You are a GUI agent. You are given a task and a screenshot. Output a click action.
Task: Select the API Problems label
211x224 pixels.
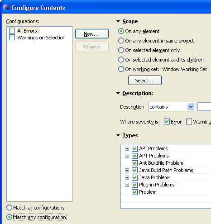(x=153, y=148)
